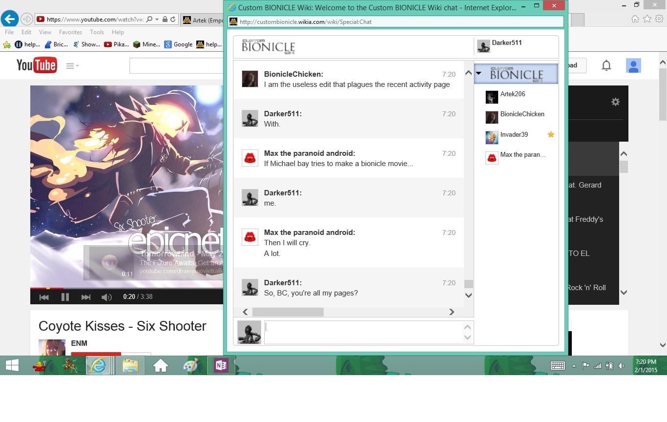Open the Paint icon in the taskbar
This screenshot has height=422, width=667.
(190, 365)
